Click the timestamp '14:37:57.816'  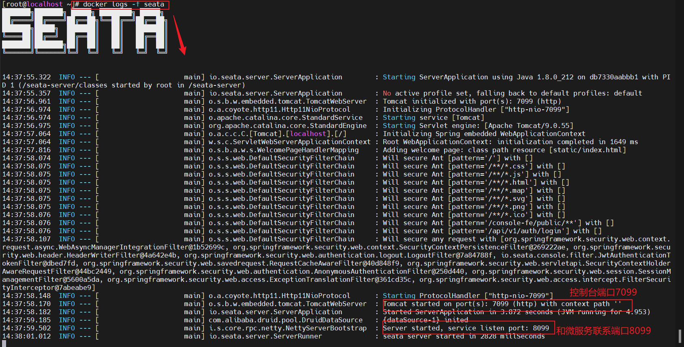[x=27, y=150]
